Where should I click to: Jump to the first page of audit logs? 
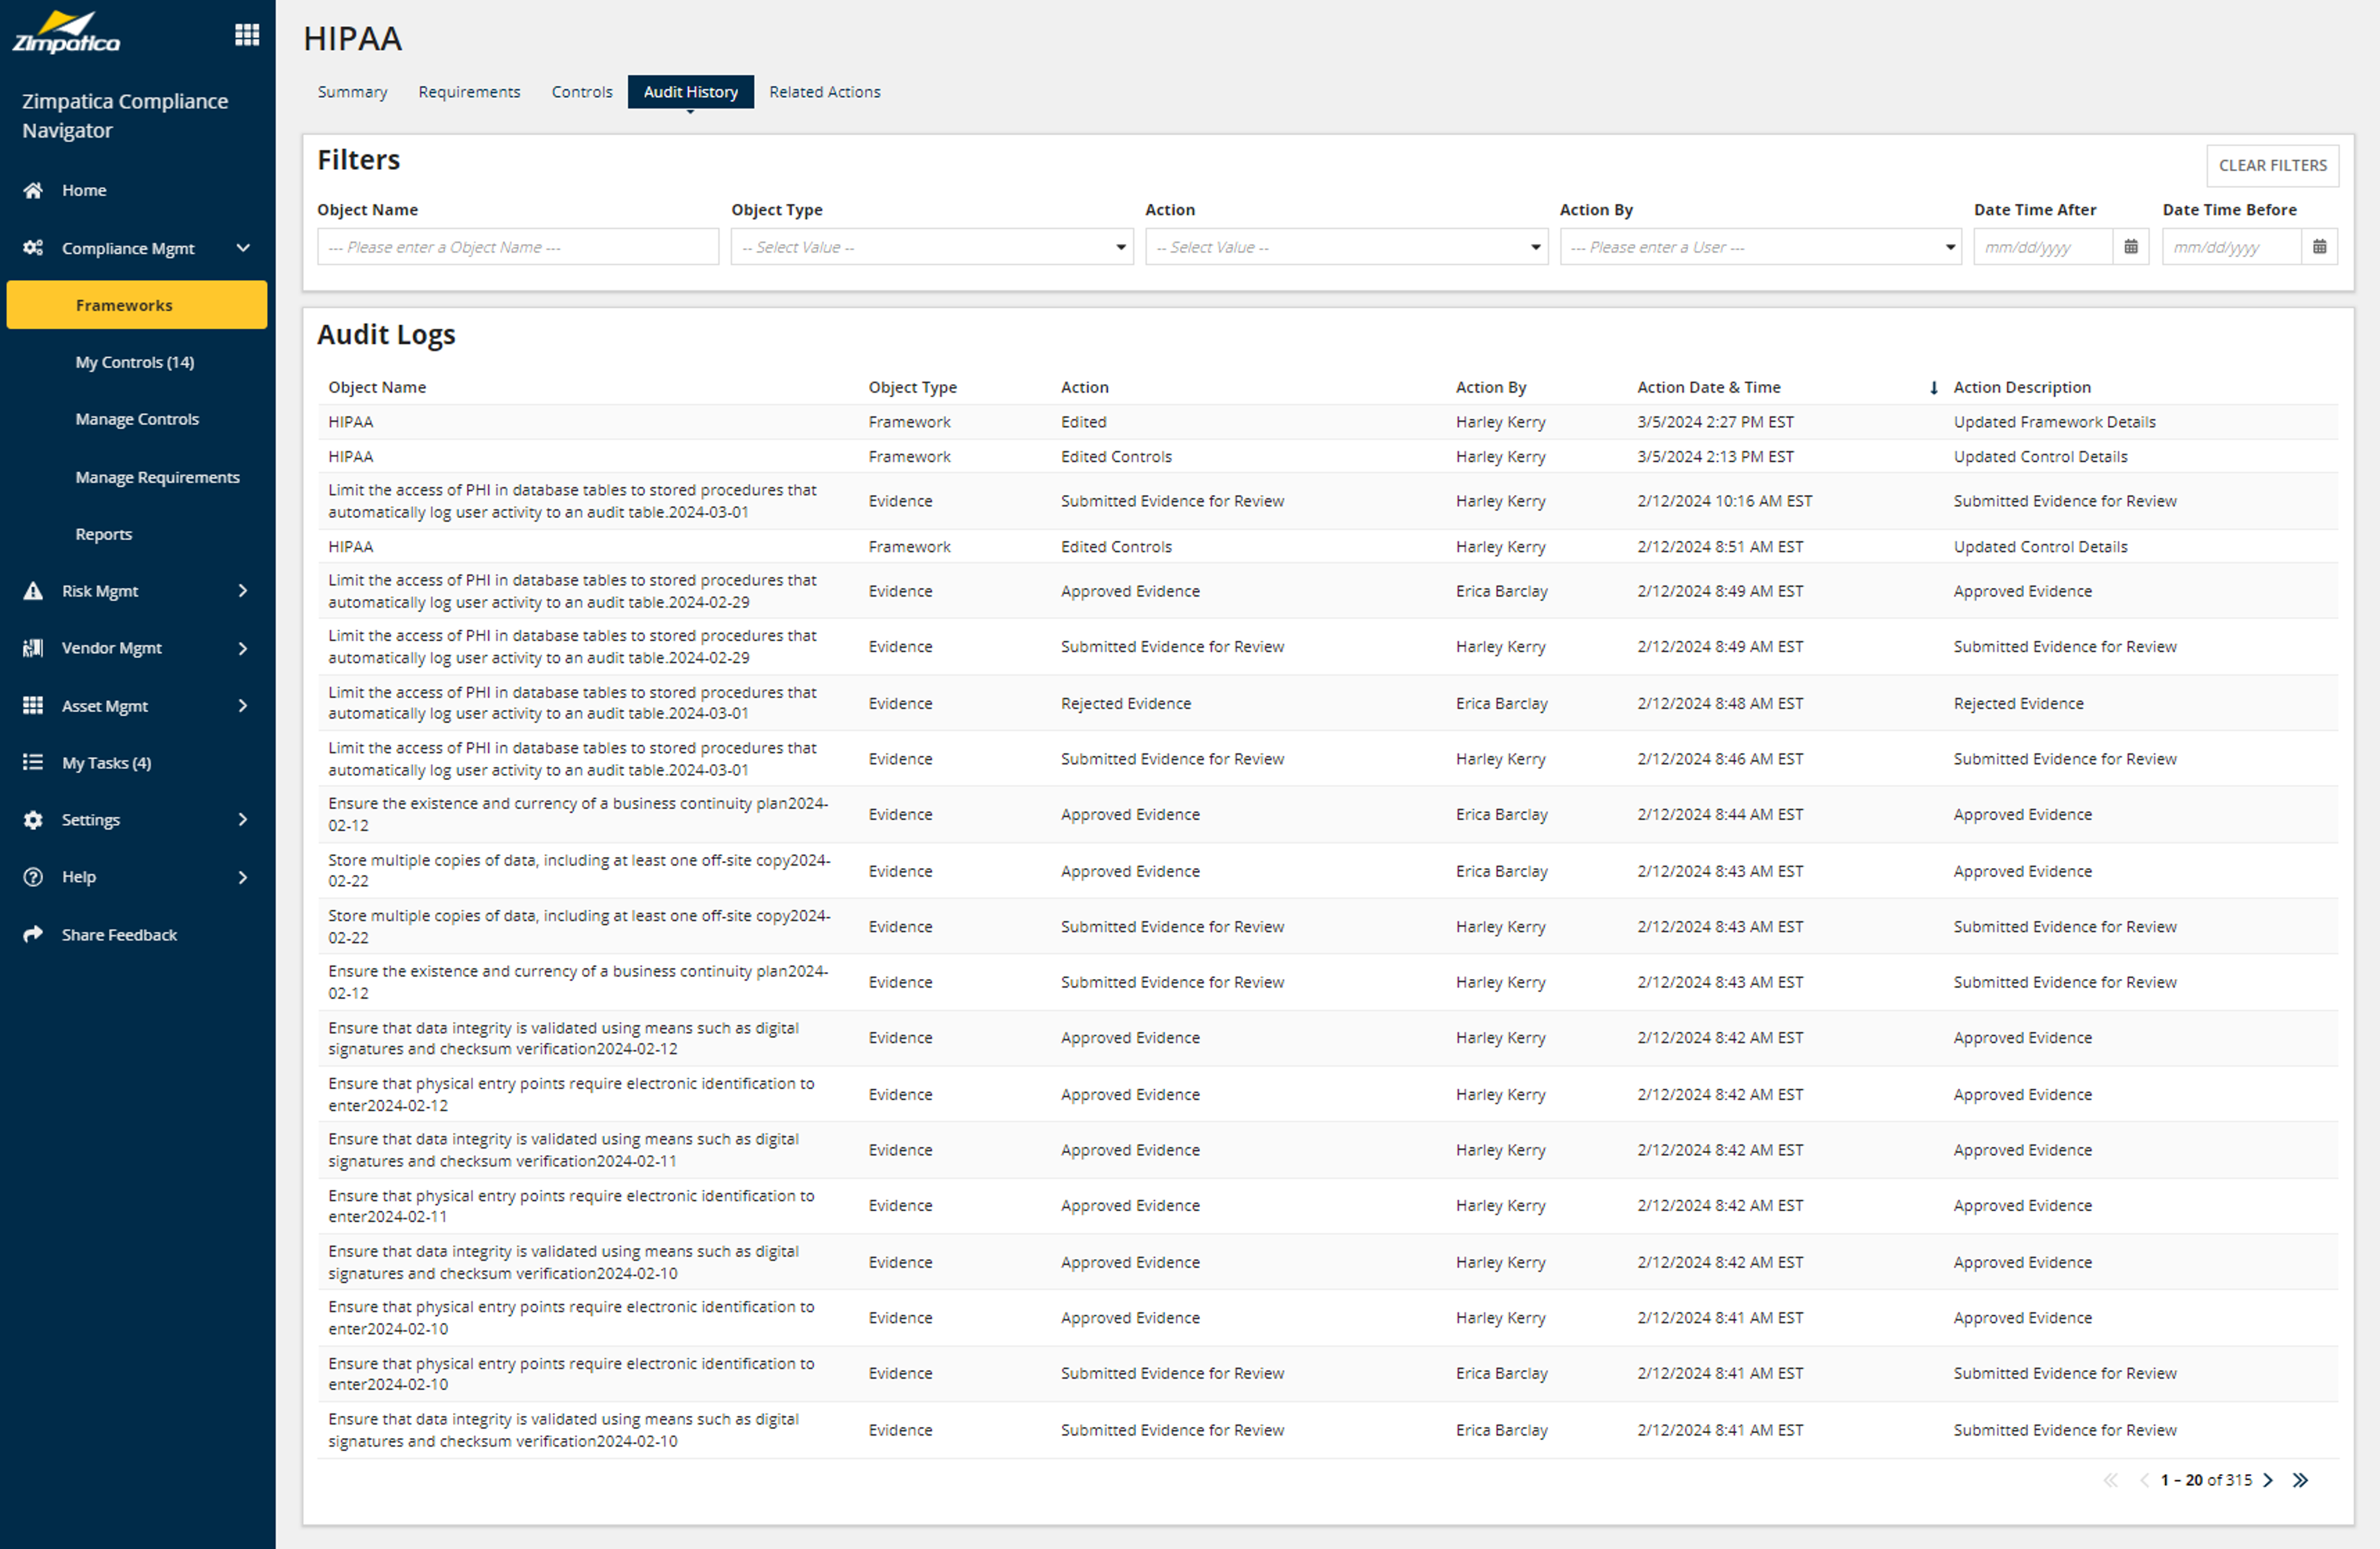click(2110, 1480)
